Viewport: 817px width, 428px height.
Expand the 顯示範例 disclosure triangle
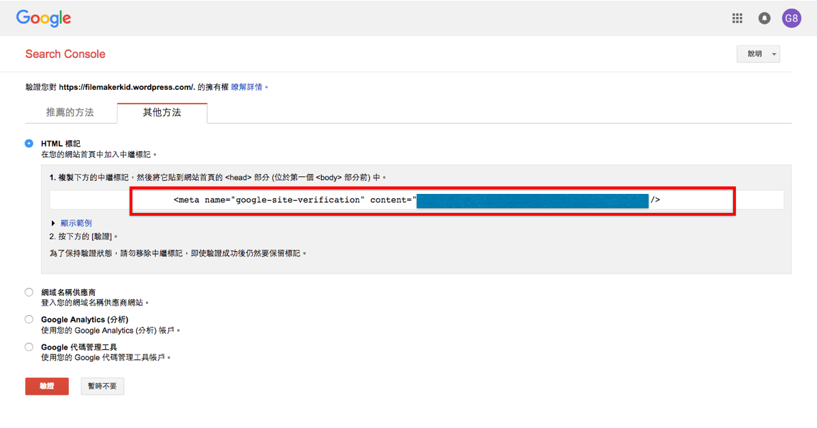pyautogui.click(x=53, y=223)
